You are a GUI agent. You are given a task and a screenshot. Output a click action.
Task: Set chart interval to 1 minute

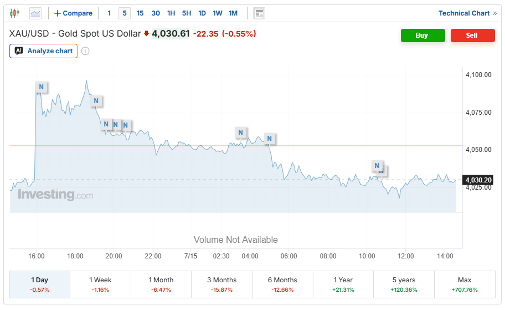pyautogui.click(x=109, y=13)
